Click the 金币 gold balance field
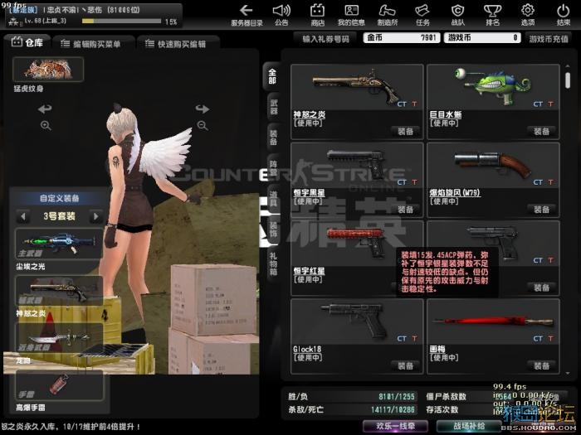Viewport: 581px width, 435px height. coord(402,38)
